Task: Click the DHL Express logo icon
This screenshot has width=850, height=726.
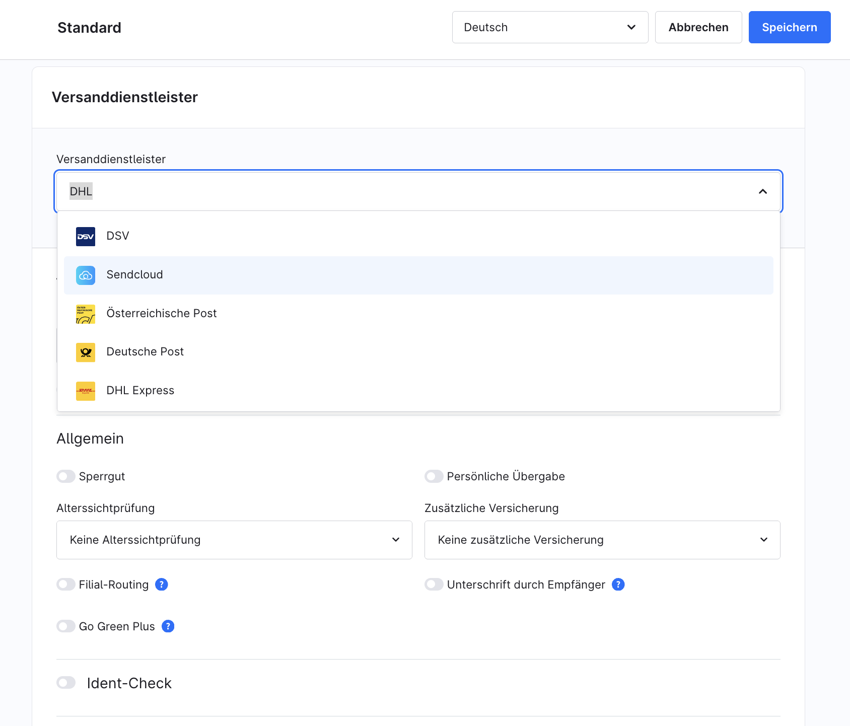Action: click(x=86, y=391)
